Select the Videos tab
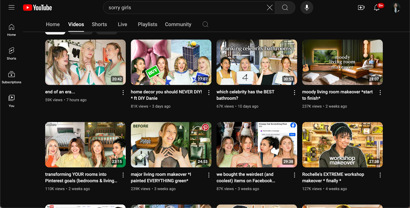This screenshot has height=208, width=410. pyautogui.click(x=76, y=24)
